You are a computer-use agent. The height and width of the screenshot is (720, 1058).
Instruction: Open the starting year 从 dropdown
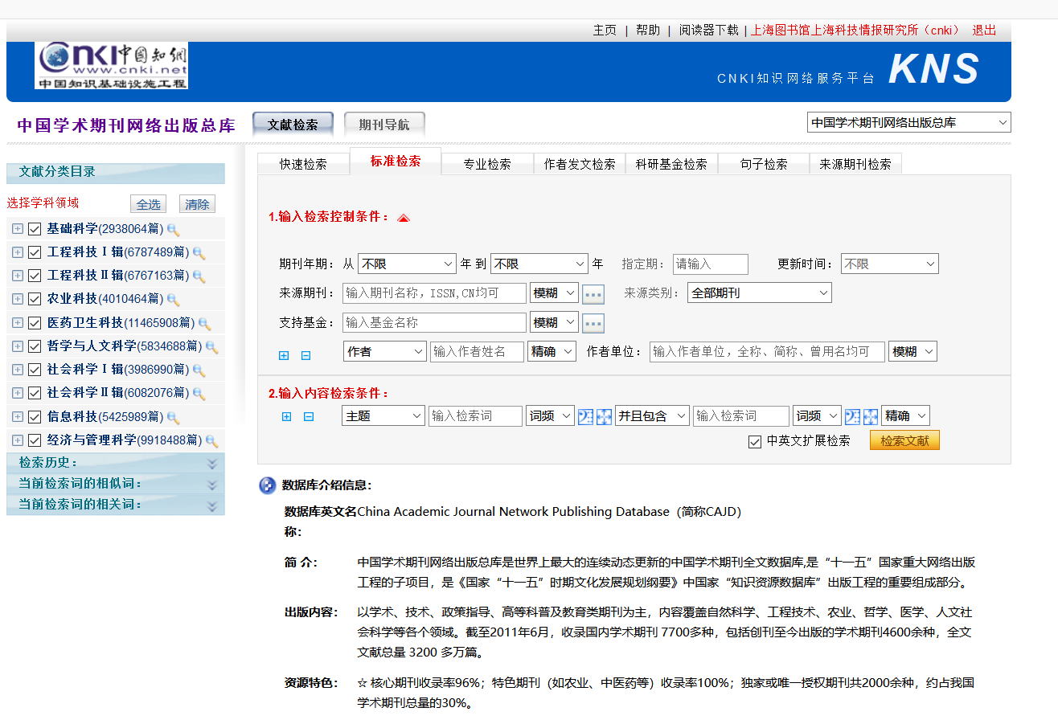tap(408, 264)
